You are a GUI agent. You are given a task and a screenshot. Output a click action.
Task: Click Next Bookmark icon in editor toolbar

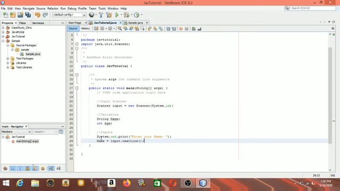pos(155,29)
